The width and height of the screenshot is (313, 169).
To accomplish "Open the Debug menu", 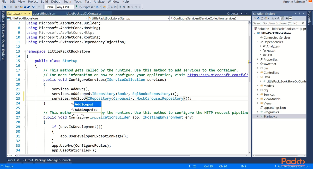I will tap(56, 2).
